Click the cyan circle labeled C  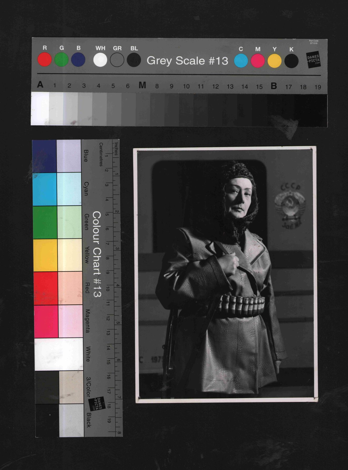pos(241,61)
